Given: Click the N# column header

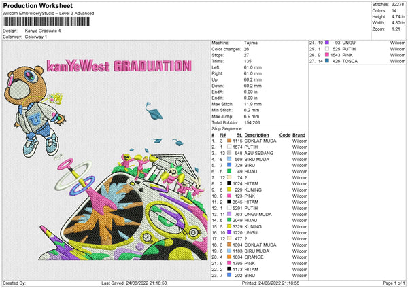Looking at the screenshot, I should click(223, 135).
